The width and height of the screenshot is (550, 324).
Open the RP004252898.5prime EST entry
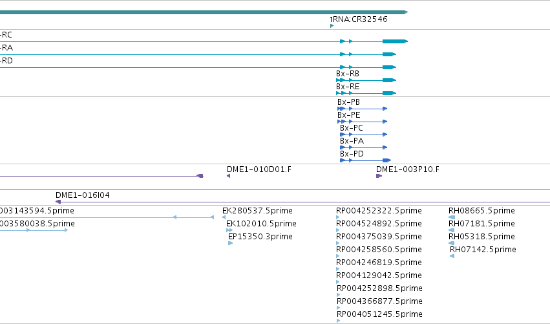coord(379,288)
